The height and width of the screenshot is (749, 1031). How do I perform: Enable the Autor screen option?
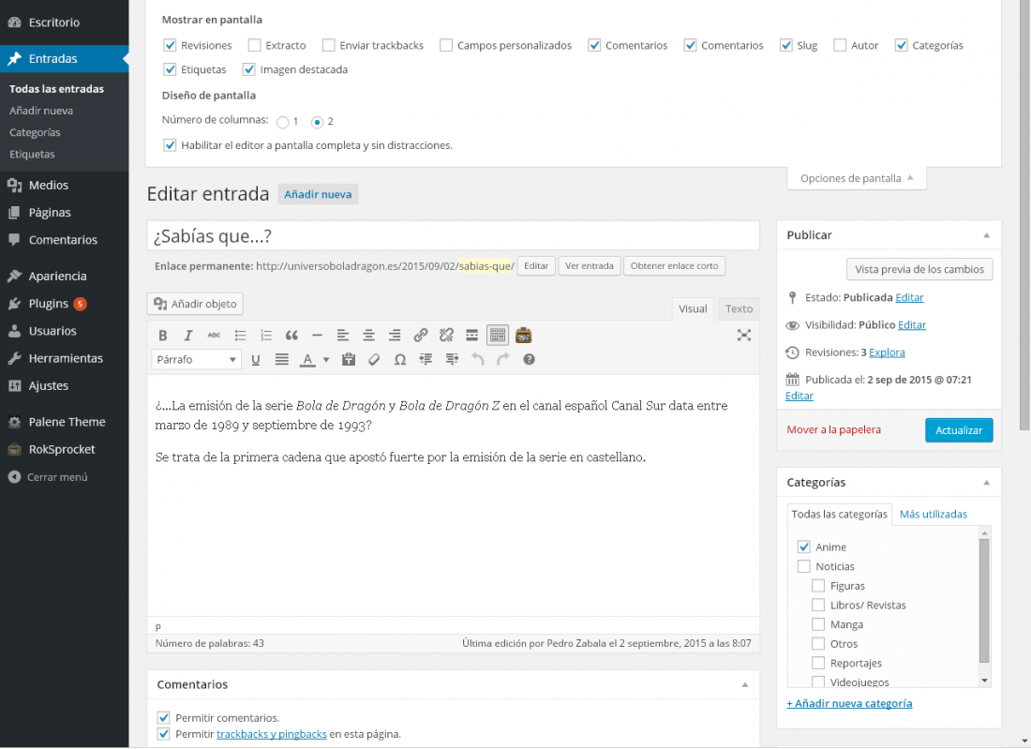point(840,45)
